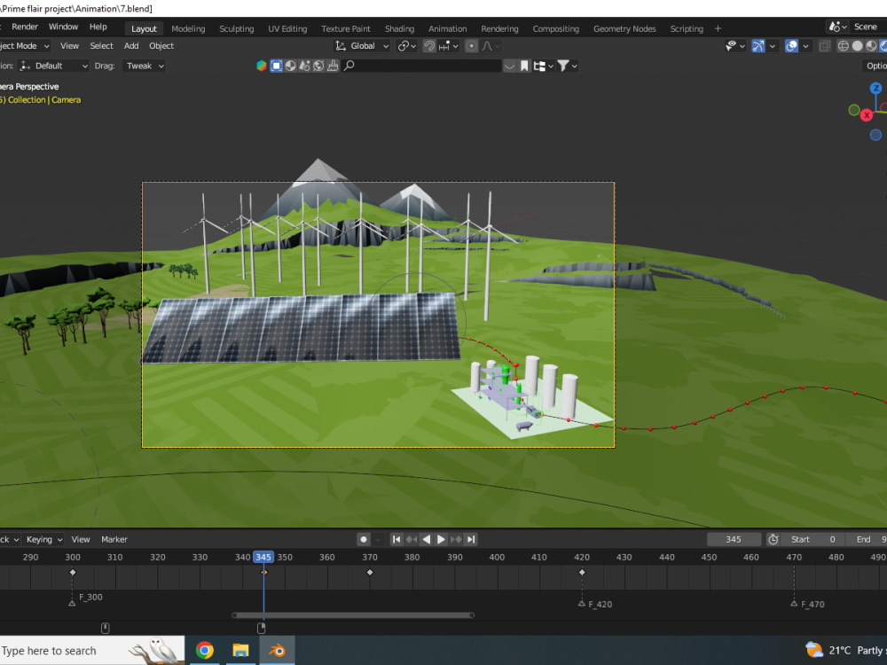Open the Global transform orientation dropdown
Screen dimensions: 887x665
pos(361,45)
